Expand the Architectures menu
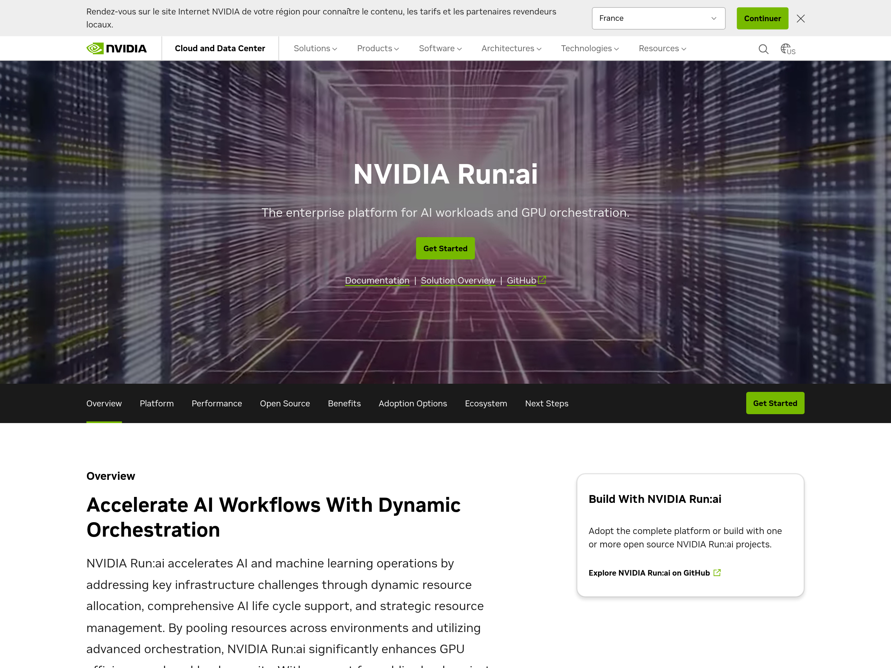This screenshot has height=668, width=891. (511, 48)
